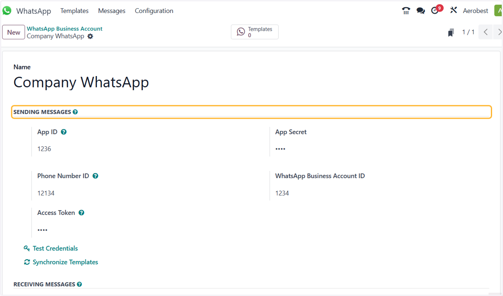
Task: Click the WhatsApp app name in navbar
Action: [x=34, y=11]
